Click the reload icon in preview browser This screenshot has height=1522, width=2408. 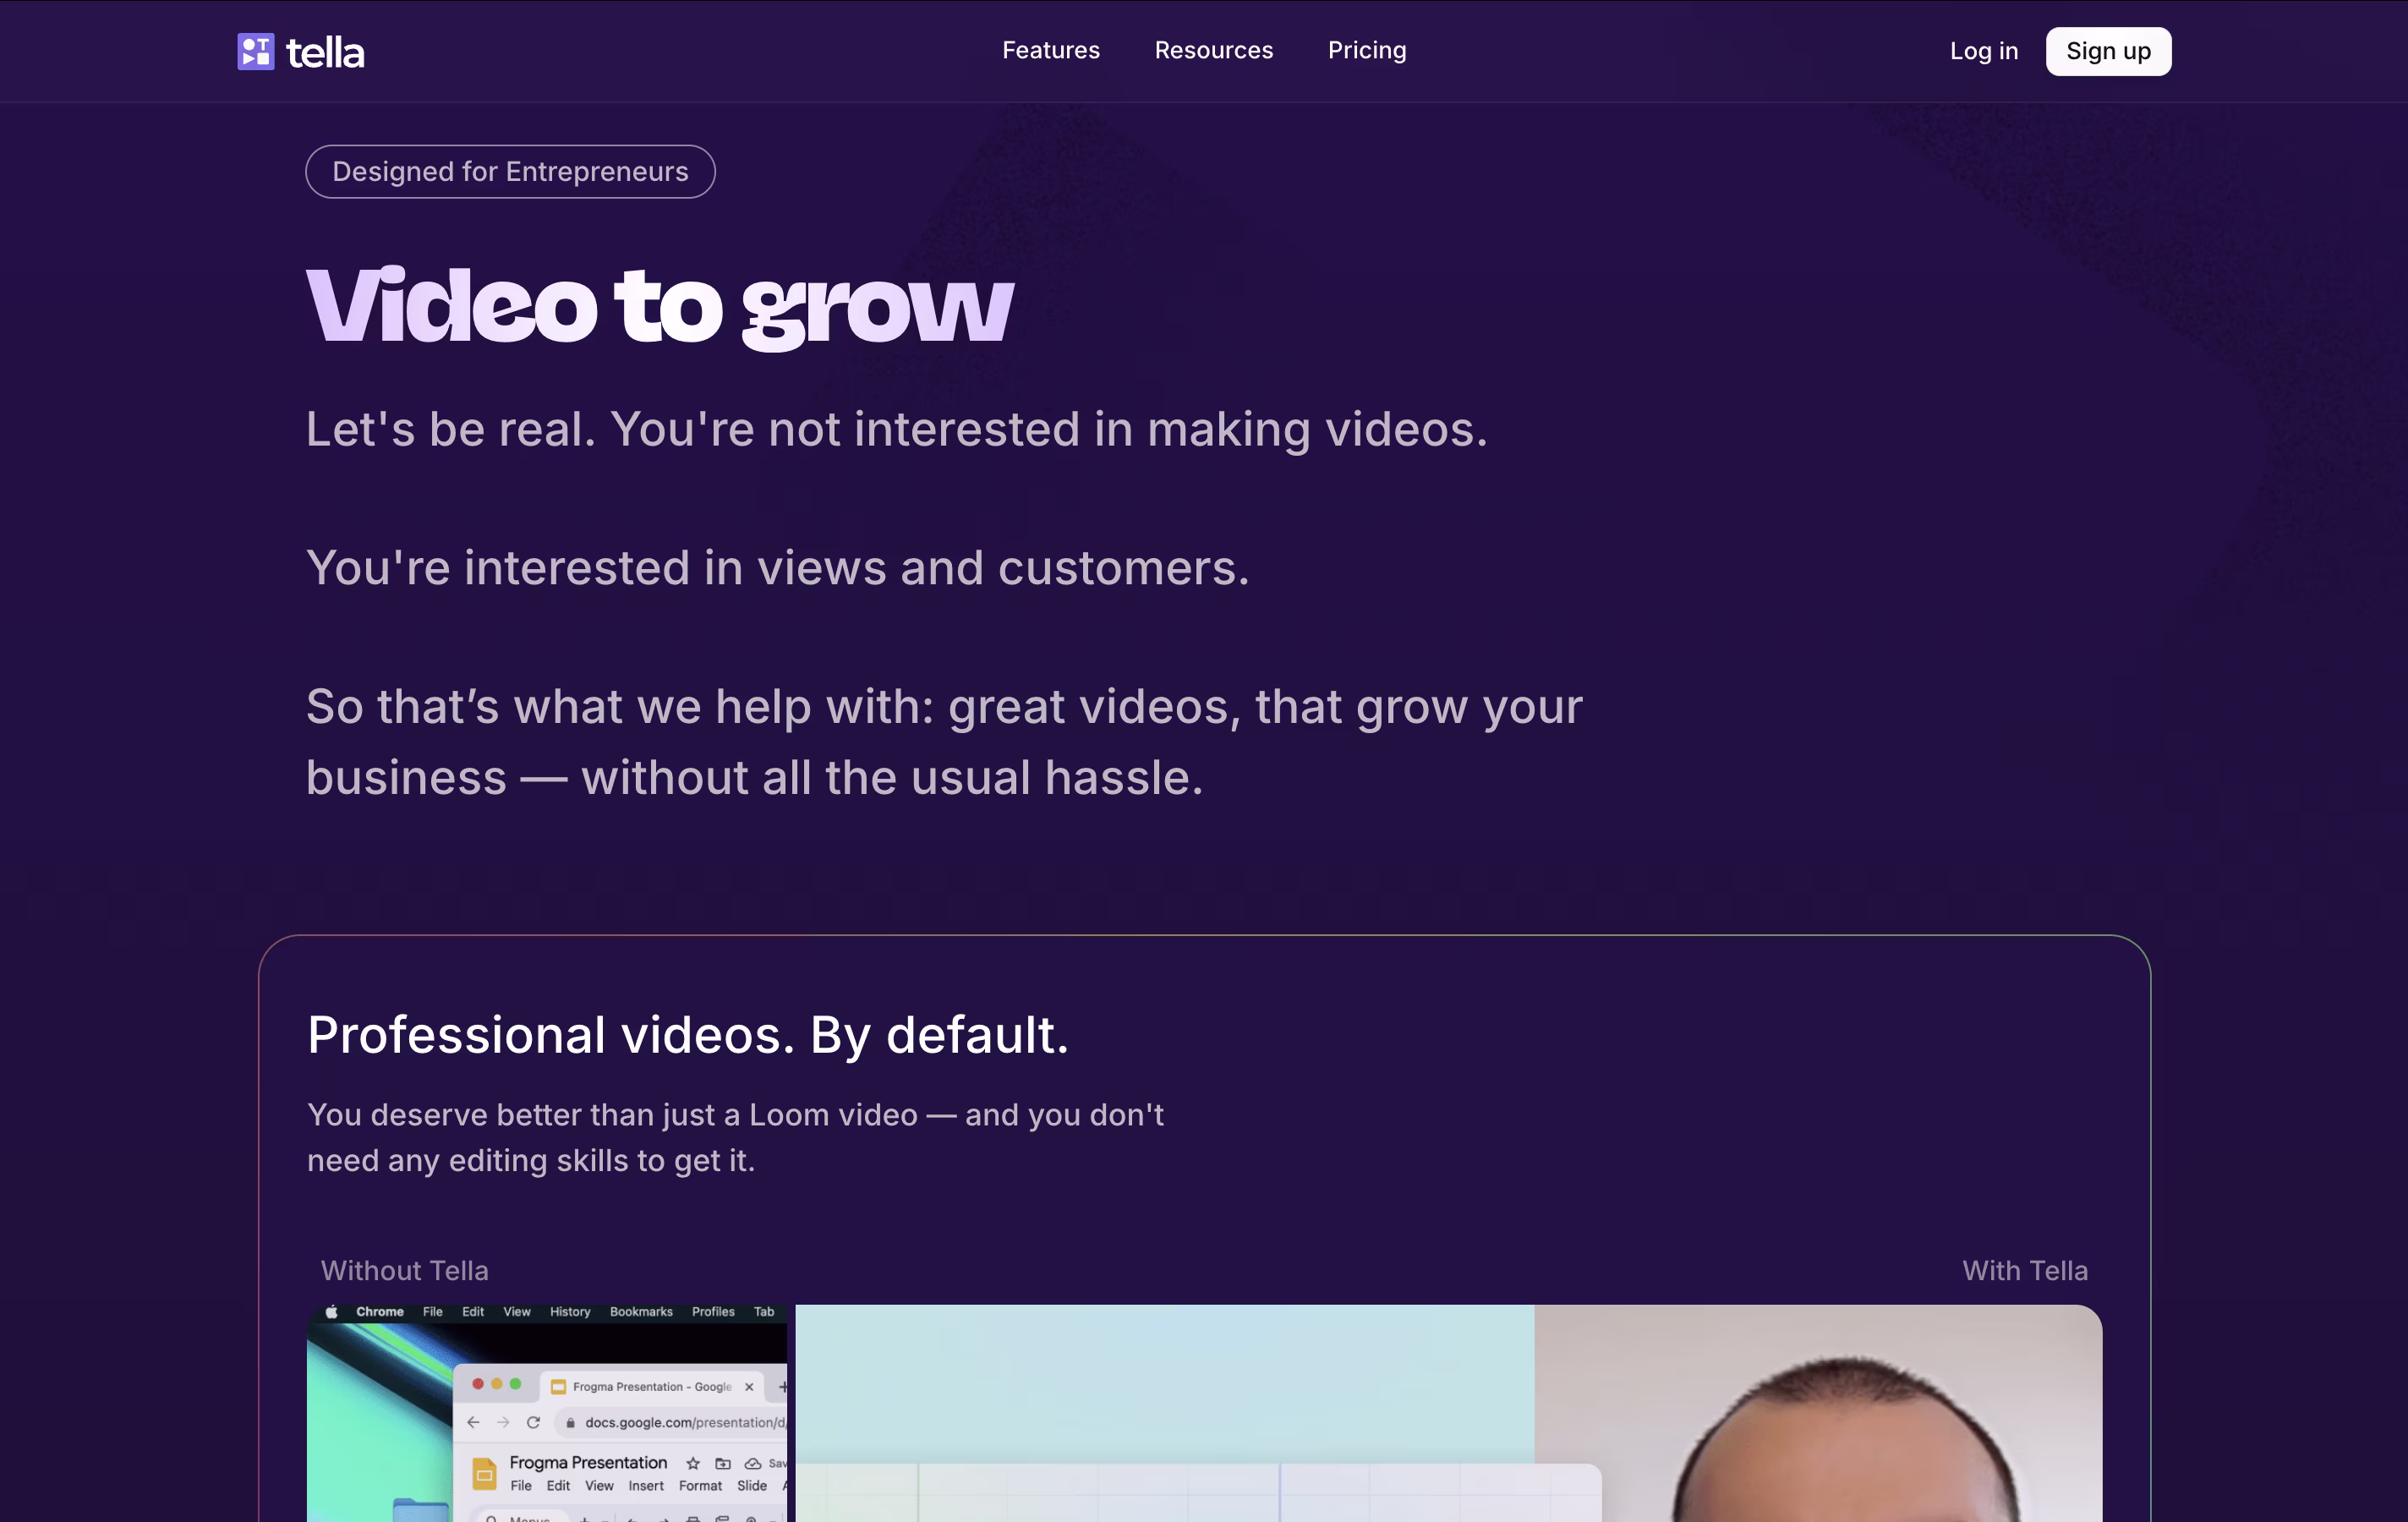tap(533, 1422)
